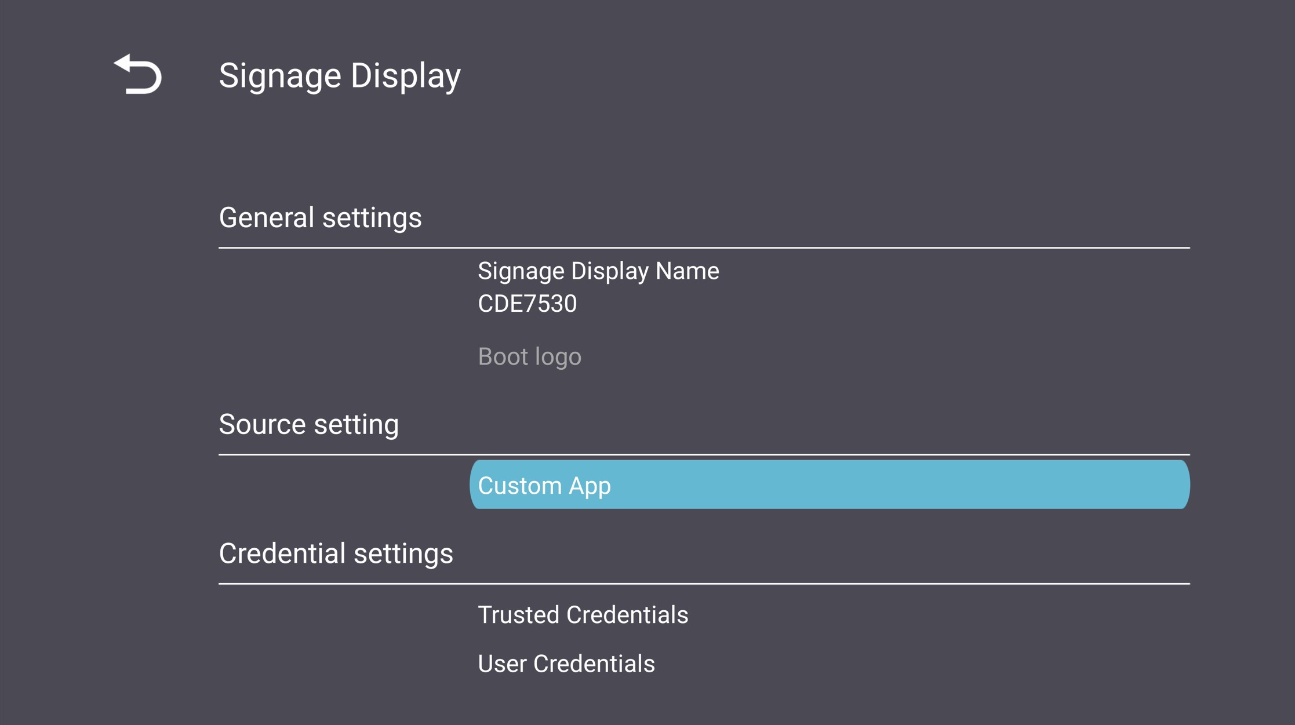
Task: Open User Credentials
Action: (x=566, y=664)
